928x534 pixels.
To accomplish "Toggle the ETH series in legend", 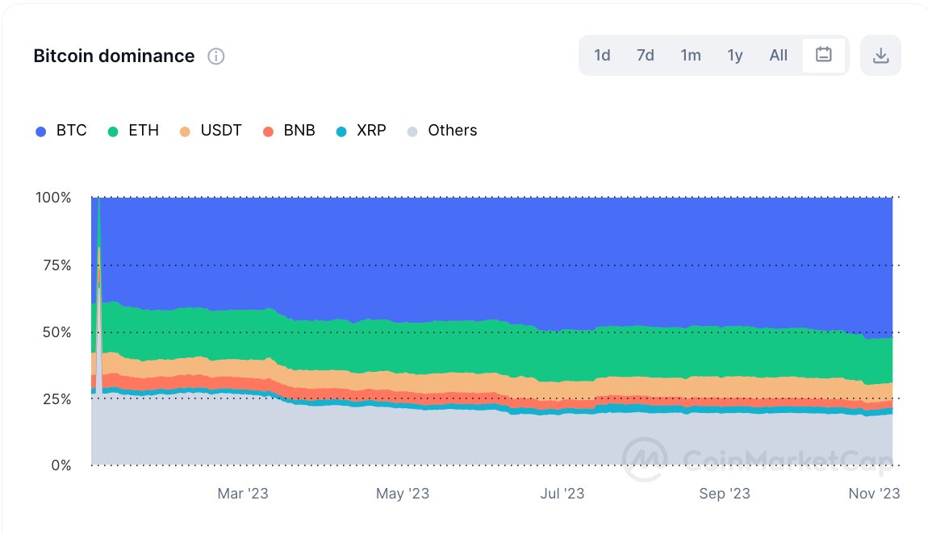I will 133,131.
